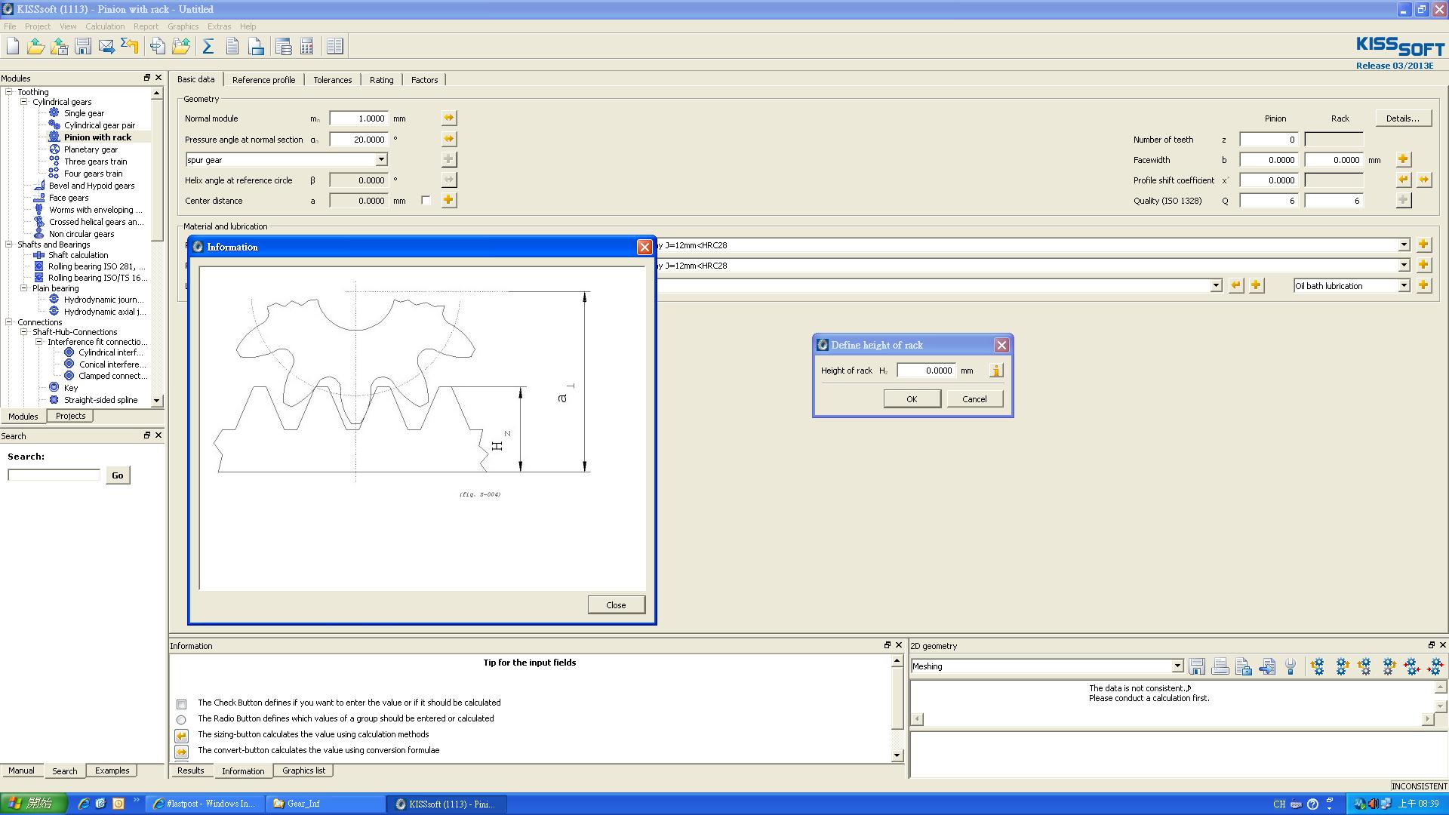Open the Gear_Inf taskbar item
Viewport: 1449px width, 815px height.
(325, 804)
